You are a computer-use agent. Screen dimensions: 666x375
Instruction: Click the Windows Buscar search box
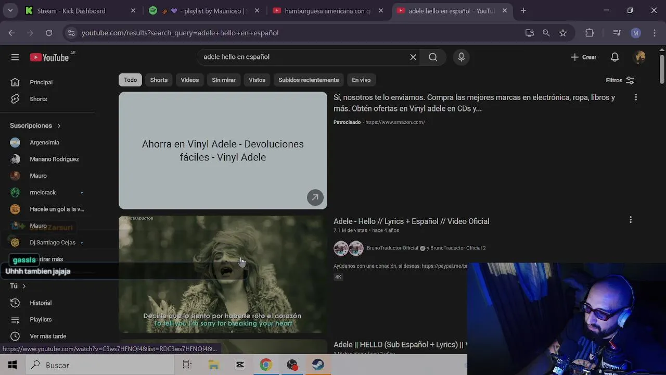[x=100, y=365]
